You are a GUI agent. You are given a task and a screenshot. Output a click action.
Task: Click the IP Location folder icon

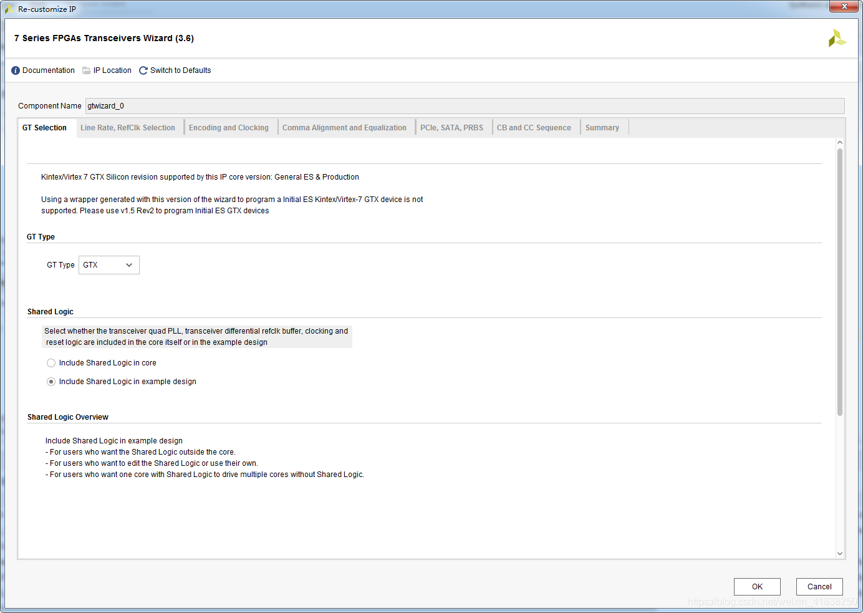point(87,70)
